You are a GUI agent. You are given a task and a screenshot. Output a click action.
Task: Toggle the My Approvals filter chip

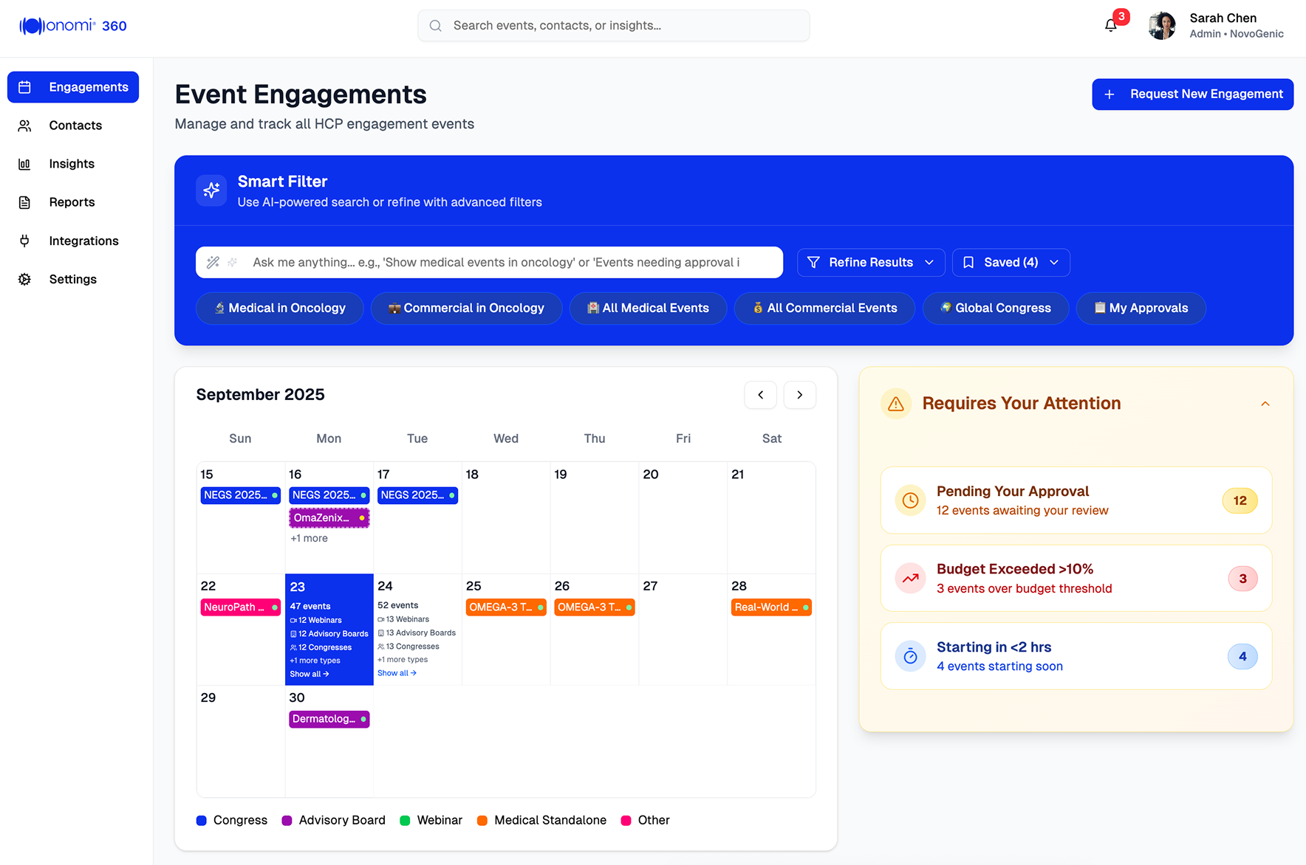pos(1141,309)
